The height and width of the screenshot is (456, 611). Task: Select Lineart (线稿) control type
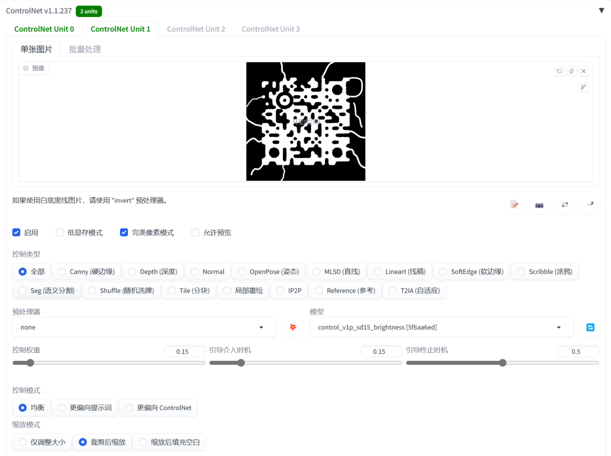[x=399, y=271]
